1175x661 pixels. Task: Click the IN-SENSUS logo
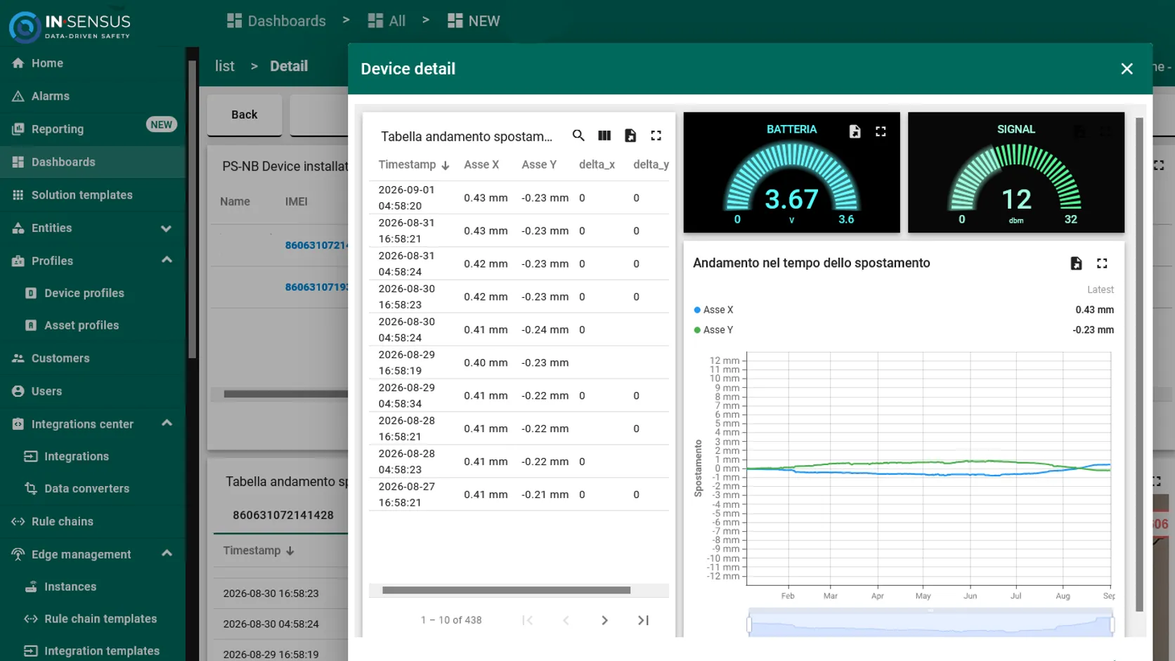click(x=70, y=26)
